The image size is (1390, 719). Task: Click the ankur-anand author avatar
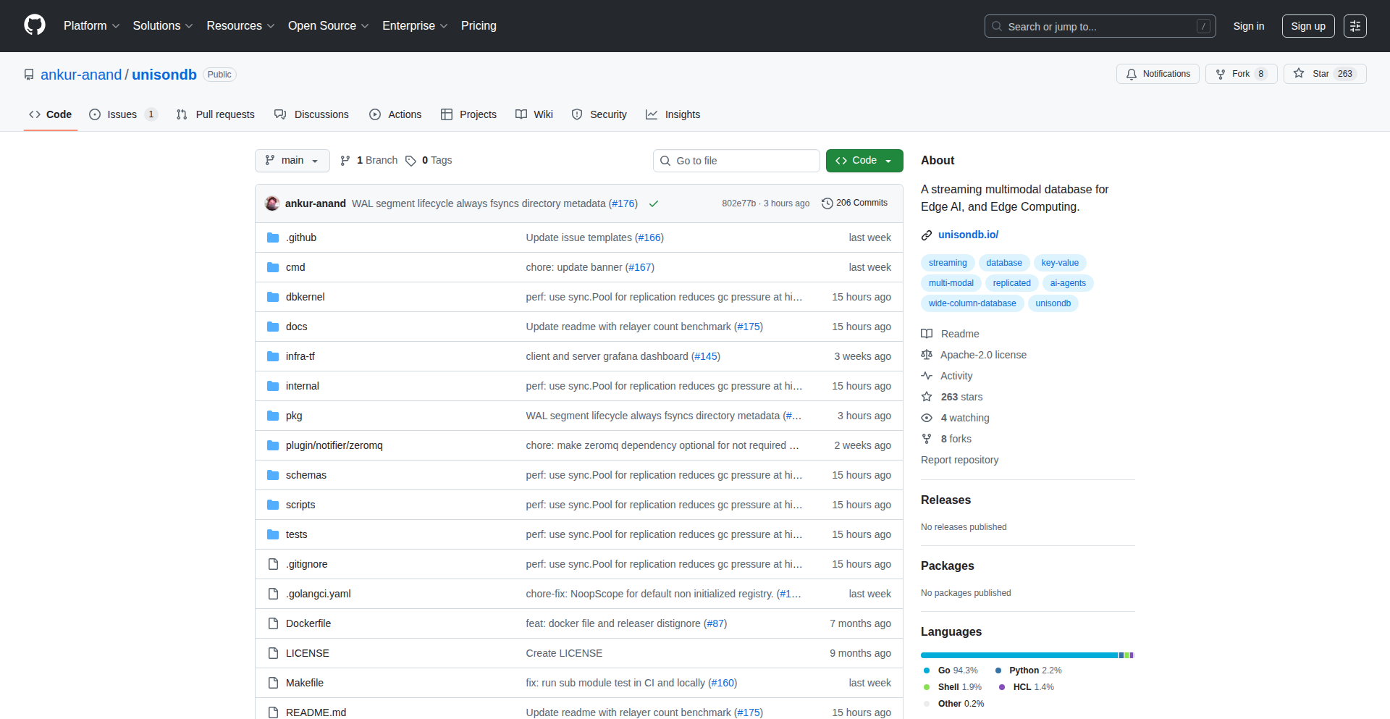273,203
